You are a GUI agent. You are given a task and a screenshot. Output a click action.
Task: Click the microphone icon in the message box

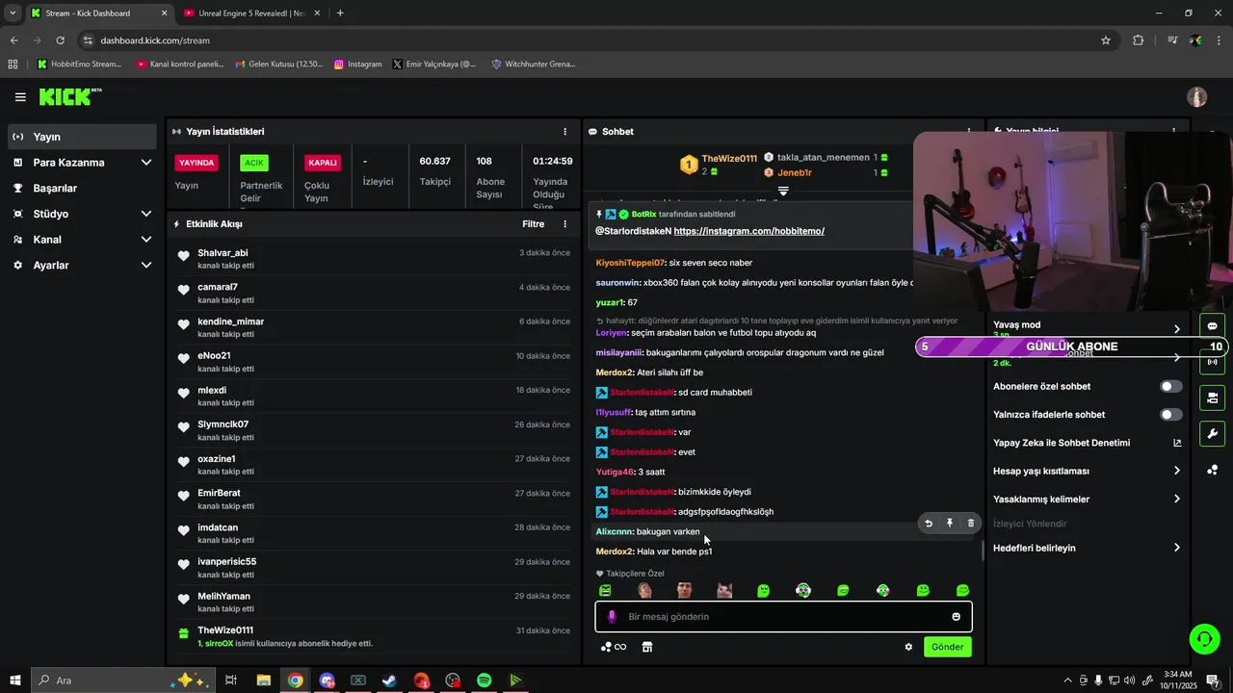coord(611,617)
